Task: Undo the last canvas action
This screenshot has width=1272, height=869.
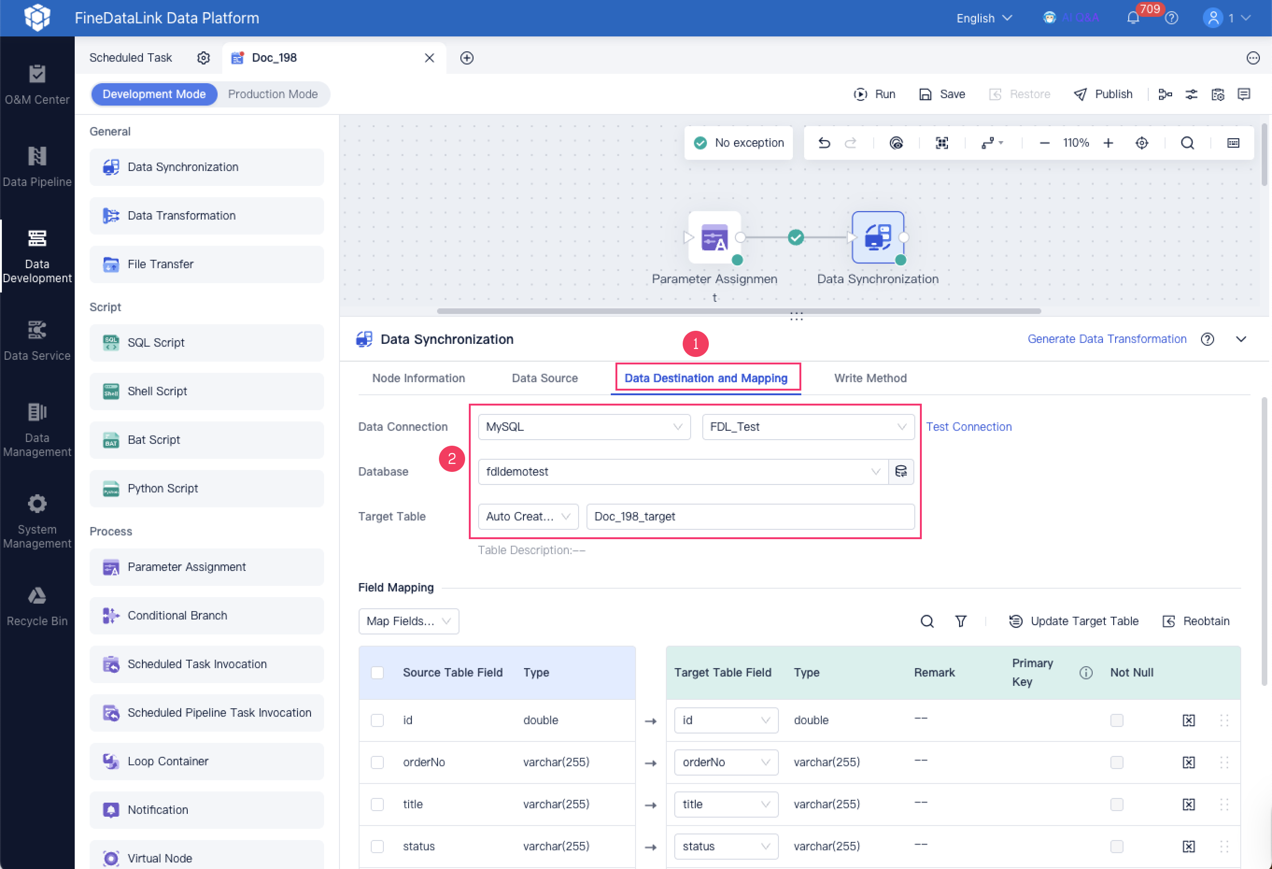Action: [824, 143]
